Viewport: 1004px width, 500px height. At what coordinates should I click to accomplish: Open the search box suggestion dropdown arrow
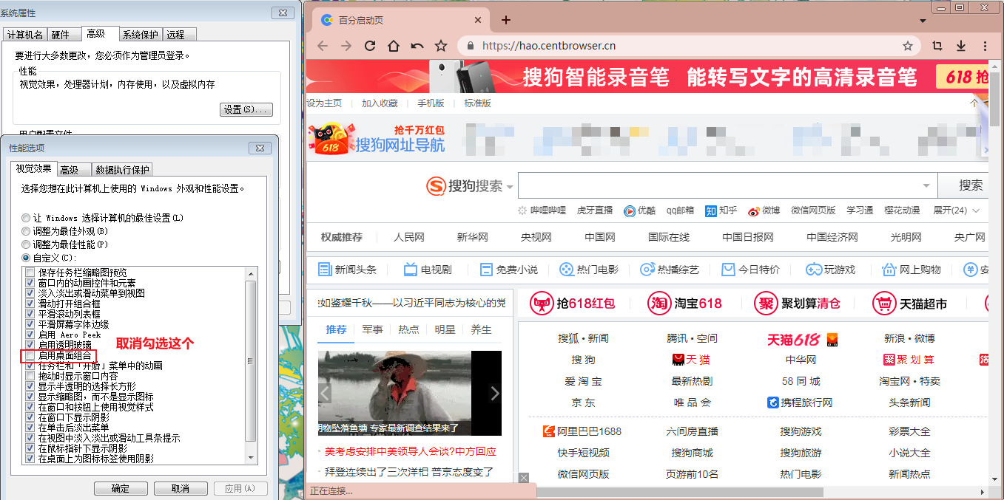(x=926, y=185)
